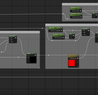The image size is (98, 95).
Task: Edit the Ribbon_Min Default Value field
Action: pyautogui.click(x=58, y=31)
